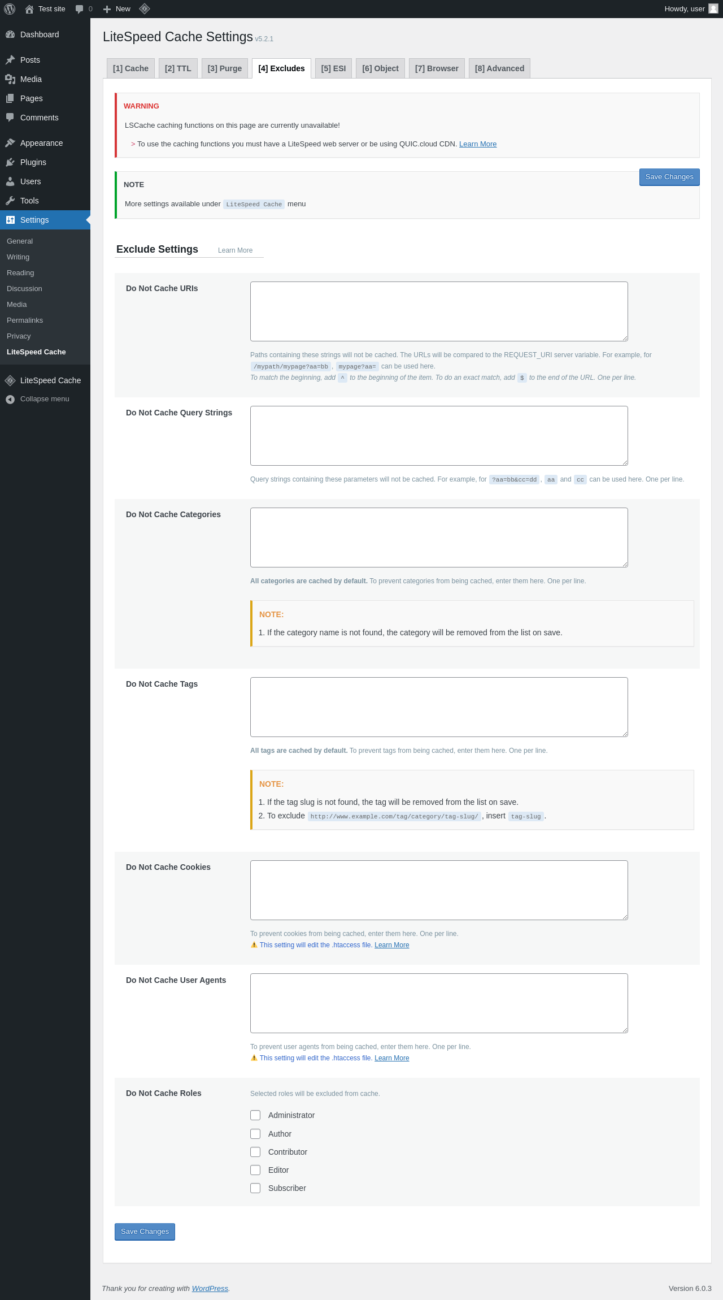Click the LiteSpeed diamond icon in admin bar
Image resolution: width=723 pixels, height=1300 pixels.
(x=145, y=9)
